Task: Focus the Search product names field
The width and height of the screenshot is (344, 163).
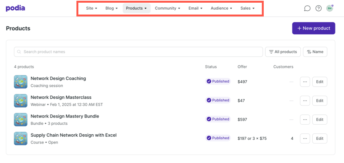Action: pos(138,52)
